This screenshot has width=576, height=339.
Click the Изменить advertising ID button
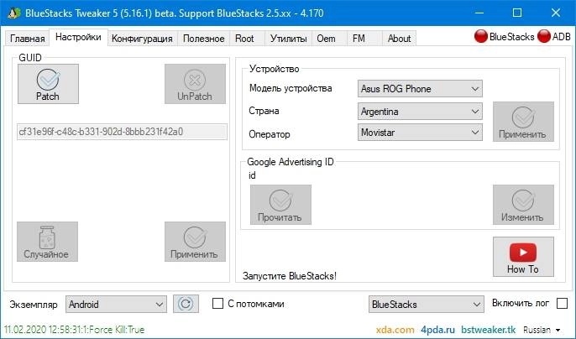(x=523, y=205)
